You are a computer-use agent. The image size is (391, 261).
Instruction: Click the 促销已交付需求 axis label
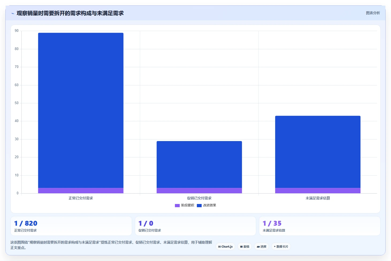(199, 198)
